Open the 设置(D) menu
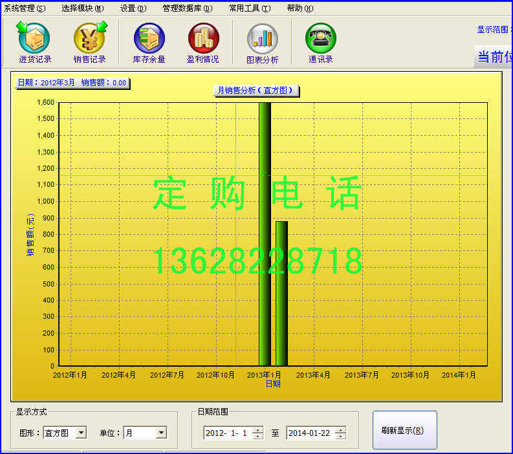The width and height of the screenshot is (513, 454). click(x=133, y=8)
